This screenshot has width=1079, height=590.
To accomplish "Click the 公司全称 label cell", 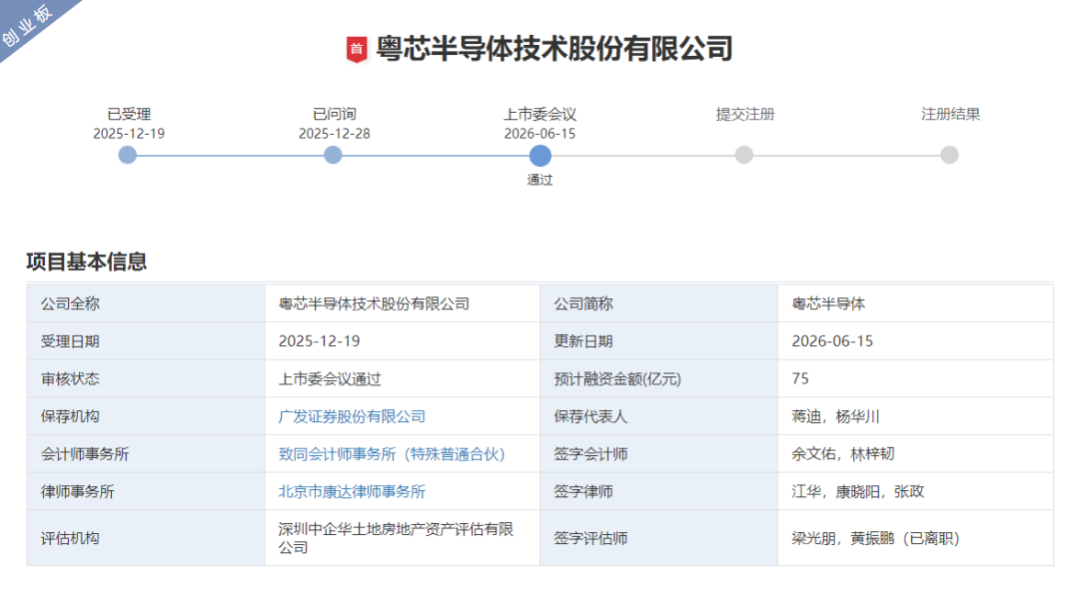I will tap(146, 303).
